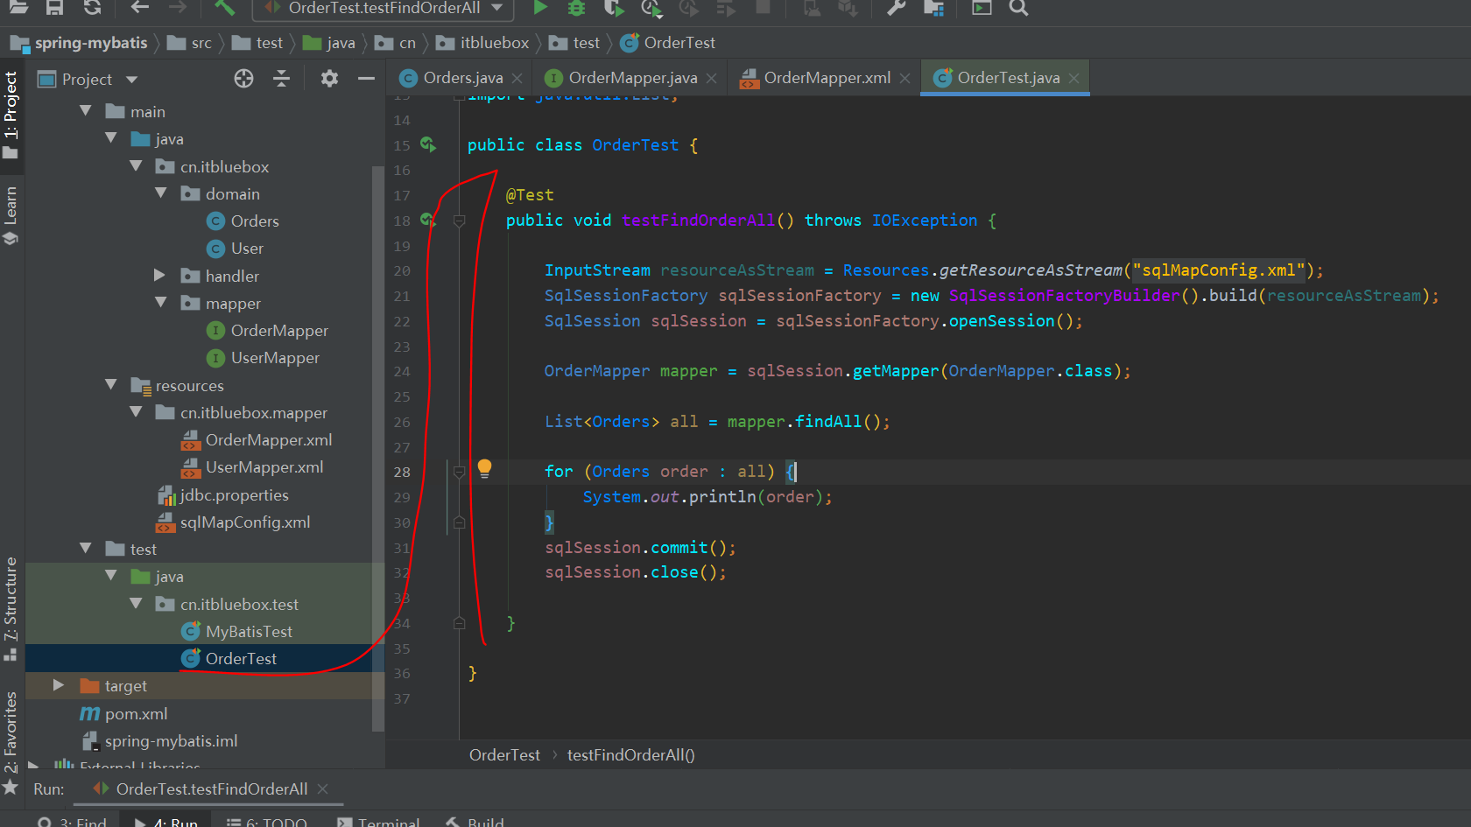Collapse the cn.itbluebox.test package
Viewport: 1471px width, 827px height.
(x=136, y=604)
